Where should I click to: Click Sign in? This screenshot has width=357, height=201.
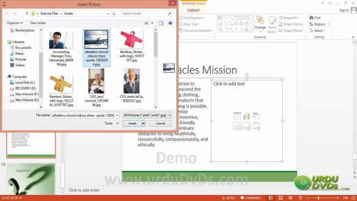[x=344, y=10]
